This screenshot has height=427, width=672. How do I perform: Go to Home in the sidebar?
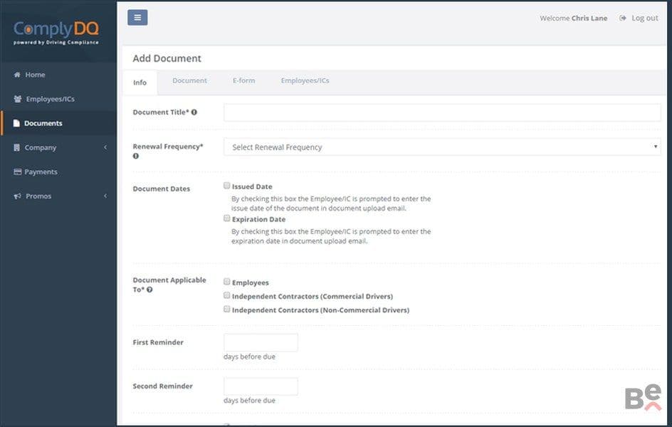(x=35, y=75)
